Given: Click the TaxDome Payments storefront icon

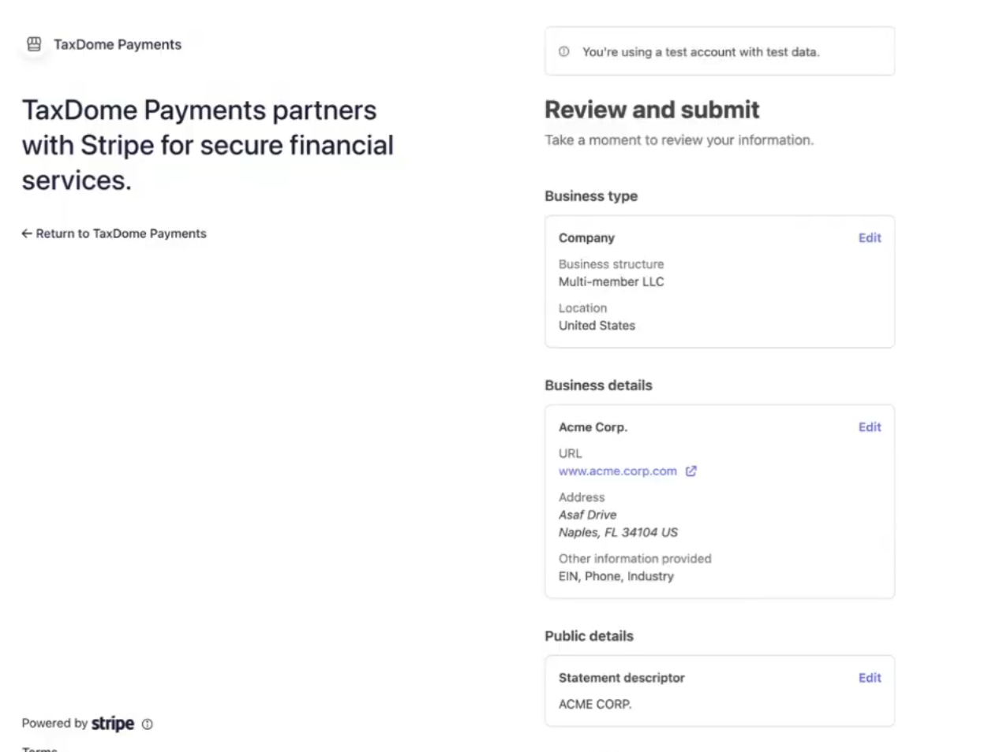Looking at the screenshot, I should coord(34,44).
